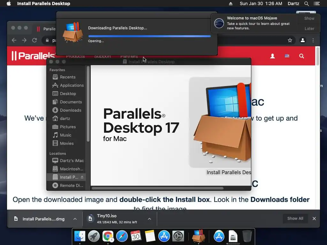This screenshot has height=245, width=327.
Task: Dismiss Mojave notification with Later
Action: tap(309, 28)
